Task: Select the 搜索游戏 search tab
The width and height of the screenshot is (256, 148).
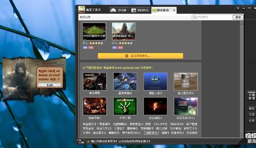Action: coord(163,10)
